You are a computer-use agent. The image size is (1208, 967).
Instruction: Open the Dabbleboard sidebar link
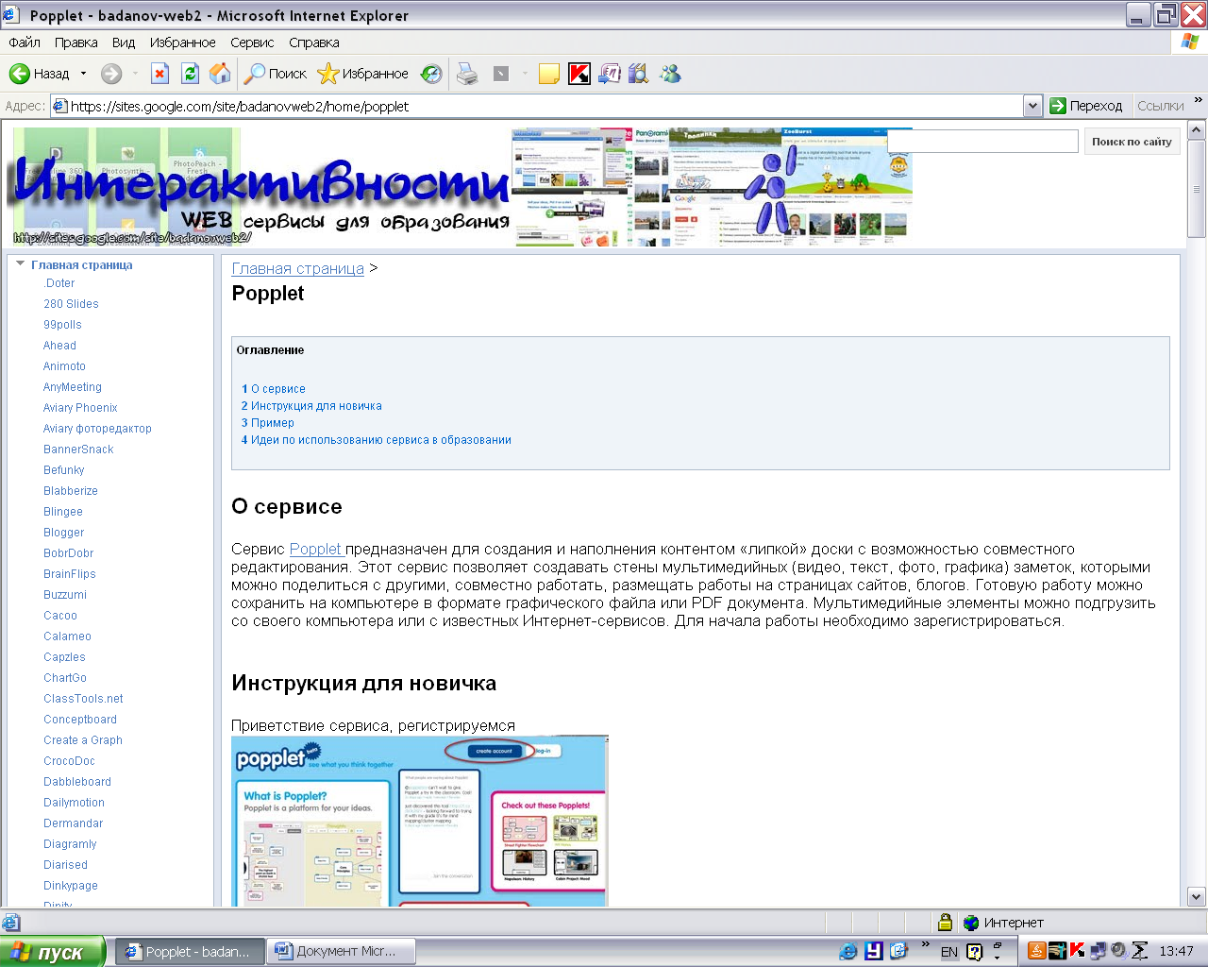(x=77, y=782)
